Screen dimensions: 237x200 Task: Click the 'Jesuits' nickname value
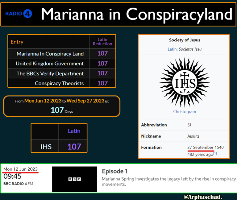(x=193, y=136)
